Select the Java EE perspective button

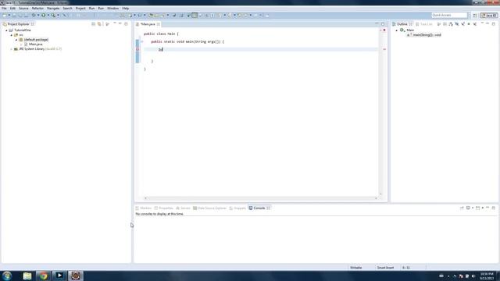coord(489,16)
